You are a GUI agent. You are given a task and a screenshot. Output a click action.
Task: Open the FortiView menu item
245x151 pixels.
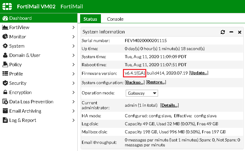[39, 28]
